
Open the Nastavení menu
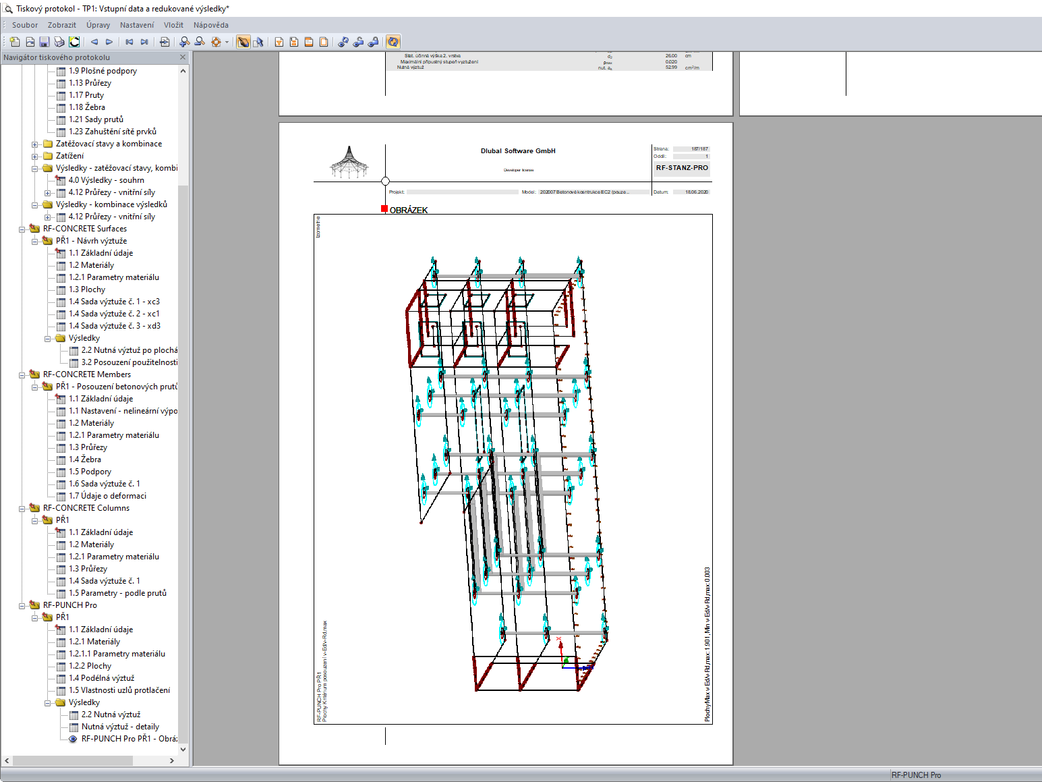pos(137,25)
